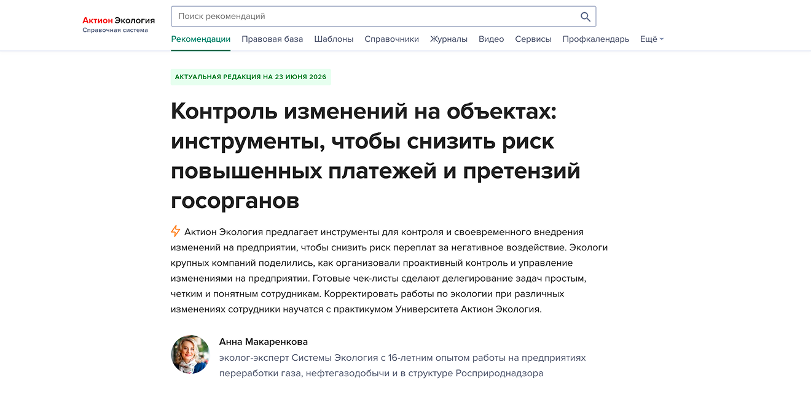Open the Журналы tab
811x394 pixels.
point(449,39)
